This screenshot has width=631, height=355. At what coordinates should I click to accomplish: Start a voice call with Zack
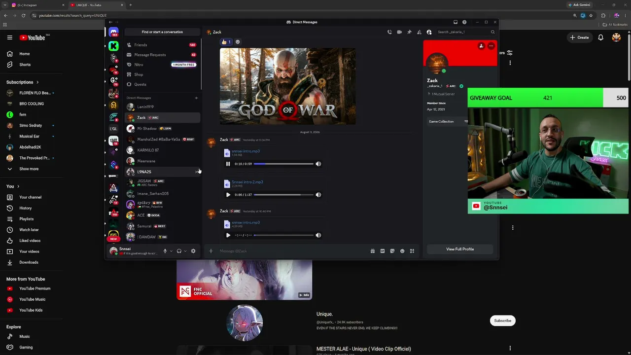389,32
